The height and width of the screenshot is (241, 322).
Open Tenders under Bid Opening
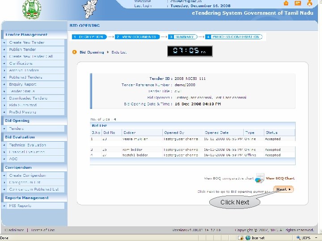point(16,129)
